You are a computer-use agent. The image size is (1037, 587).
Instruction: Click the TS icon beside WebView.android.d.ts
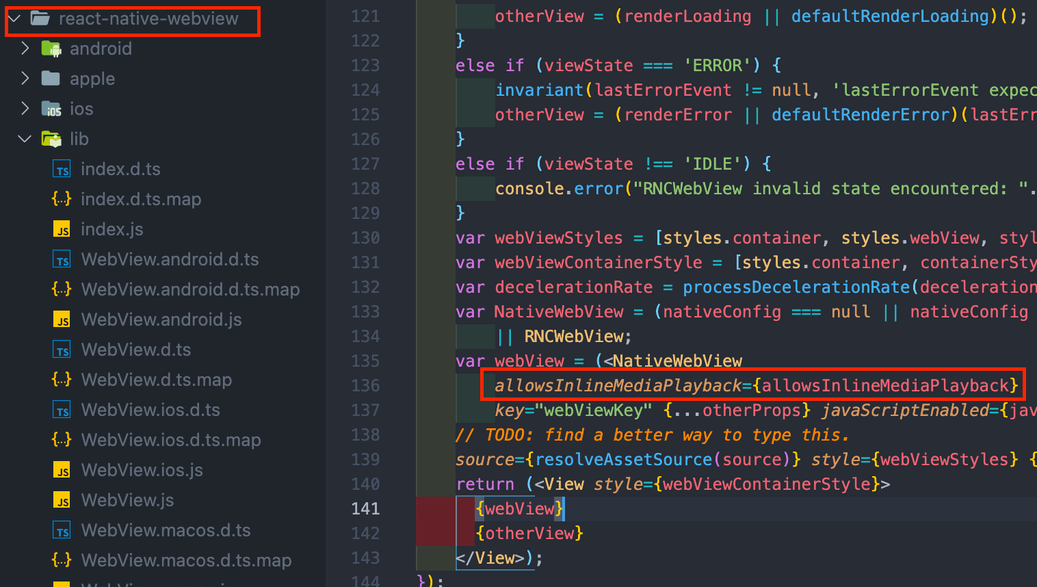[62, 259]
